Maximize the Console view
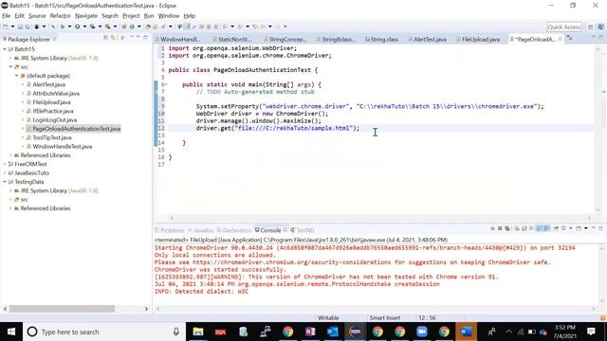This screenshot has height=341, width=607. tap(600, 228)
